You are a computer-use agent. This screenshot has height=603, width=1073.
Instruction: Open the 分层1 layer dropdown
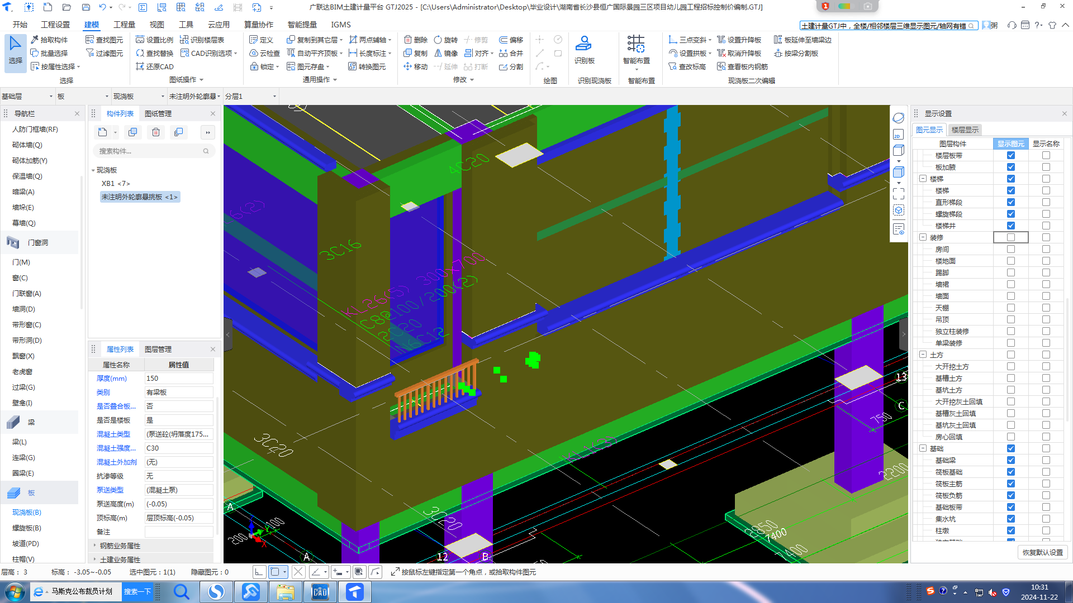(250, 96)
